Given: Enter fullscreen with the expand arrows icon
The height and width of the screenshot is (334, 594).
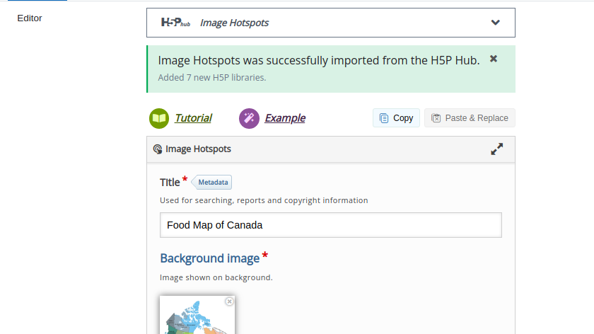Looking at the screenshot, I should [496, 149].
